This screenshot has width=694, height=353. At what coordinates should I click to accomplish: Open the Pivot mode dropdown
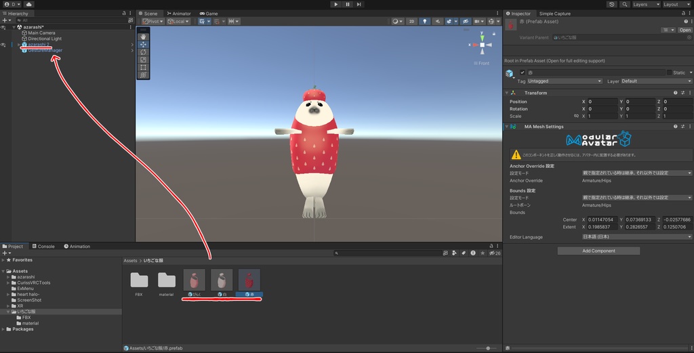(x=153, y=21)
